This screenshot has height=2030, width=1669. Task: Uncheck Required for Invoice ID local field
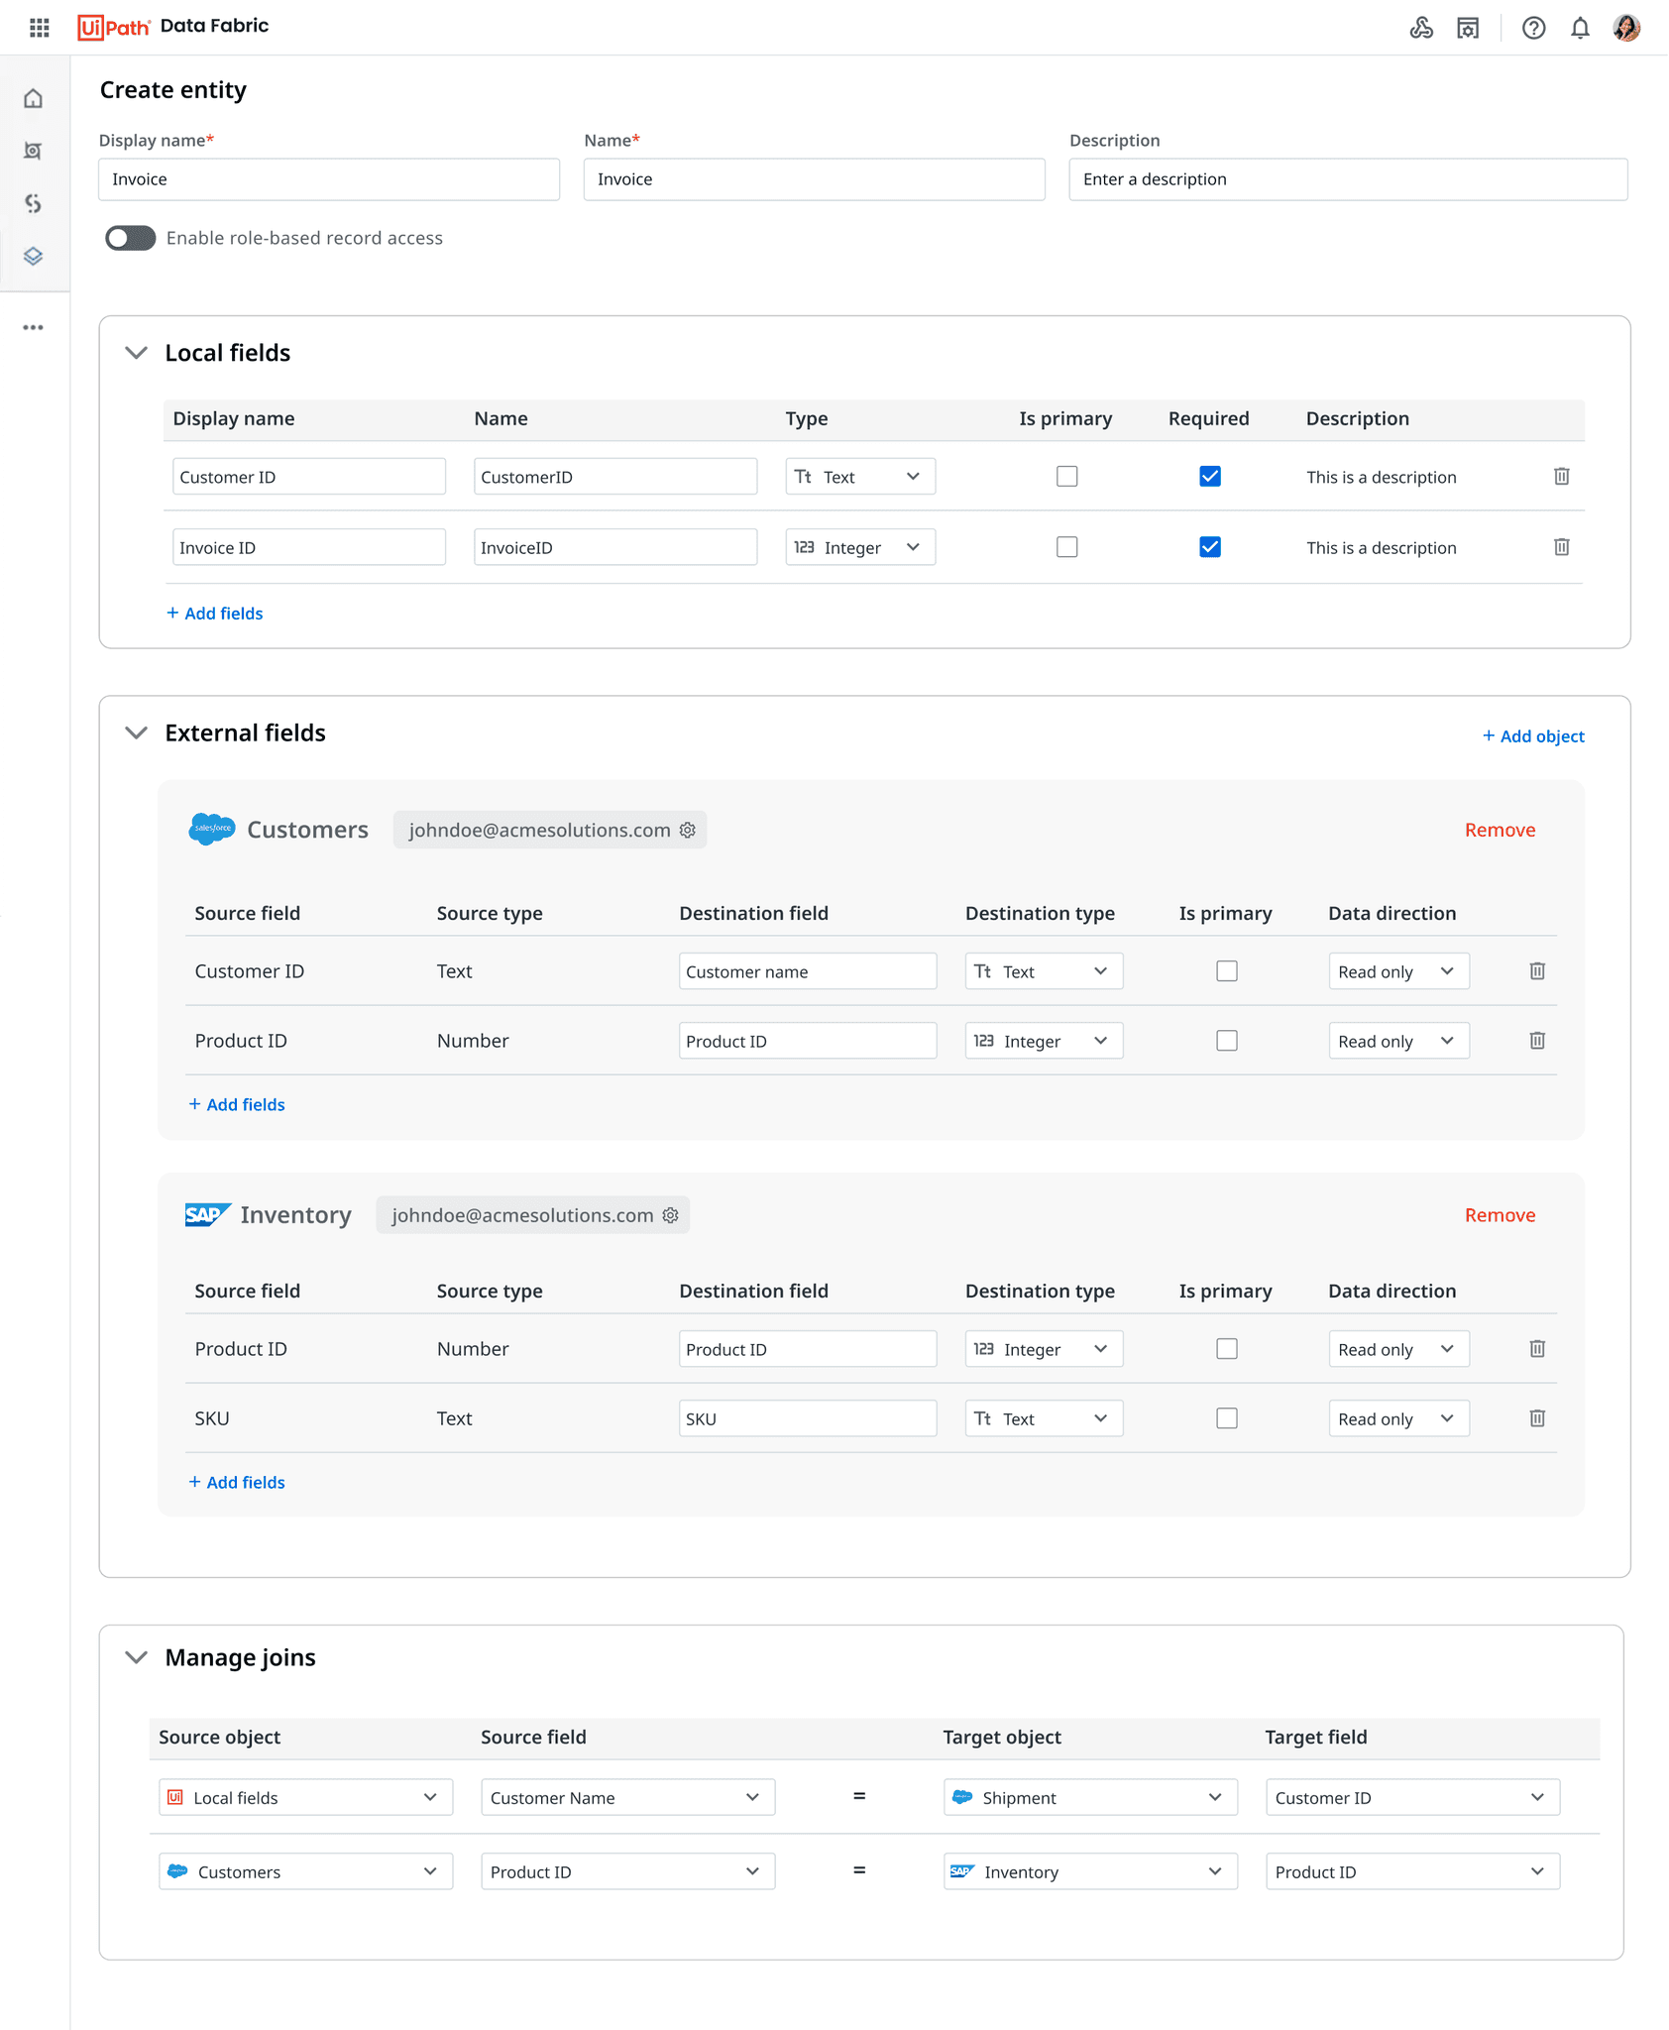pyautogui.click(x=1210, y=547)
